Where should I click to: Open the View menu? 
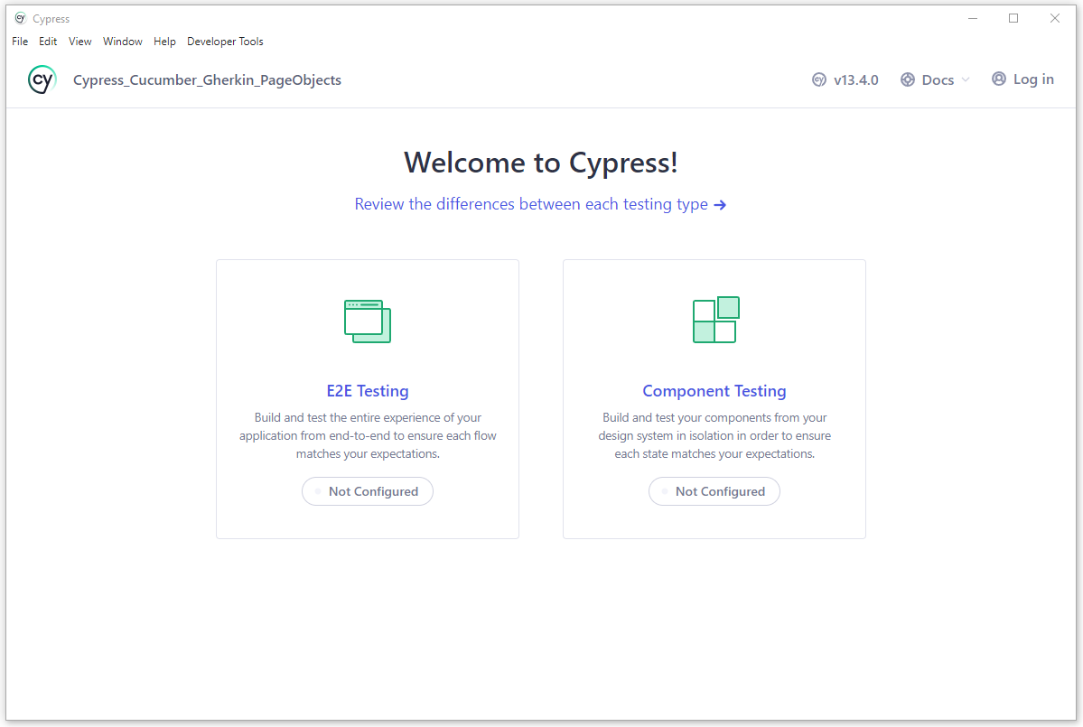coord(80,42)
